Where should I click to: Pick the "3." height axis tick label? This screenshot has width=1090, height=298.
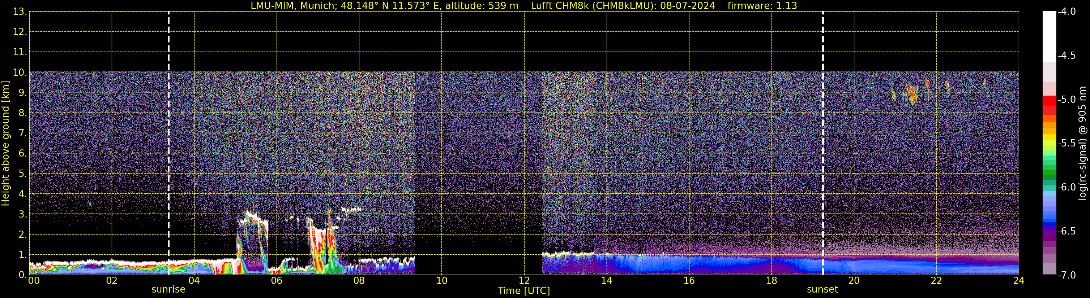[x=23, y=214]
